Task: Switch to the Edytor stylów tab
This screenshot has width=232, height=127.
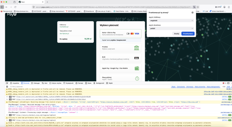Action: (x=55, y=83)
